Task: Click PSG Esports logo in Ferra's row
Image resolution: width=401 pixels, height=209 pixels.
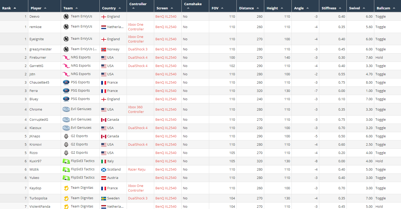Action: point(66,91)
